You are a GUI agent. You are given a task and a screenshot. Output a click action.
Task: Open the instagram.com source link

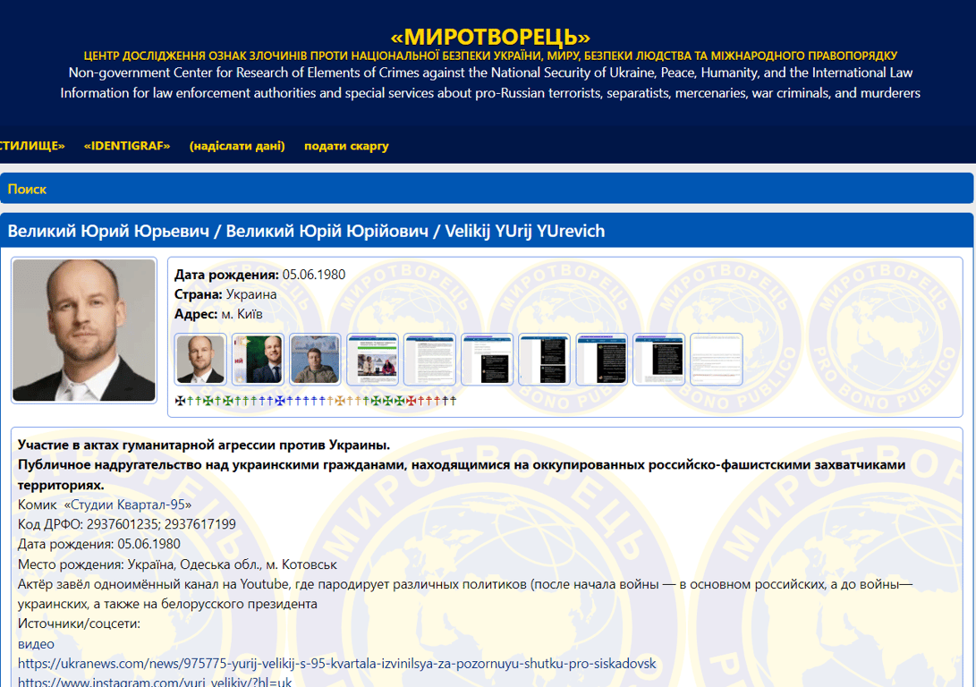point(154,682)
